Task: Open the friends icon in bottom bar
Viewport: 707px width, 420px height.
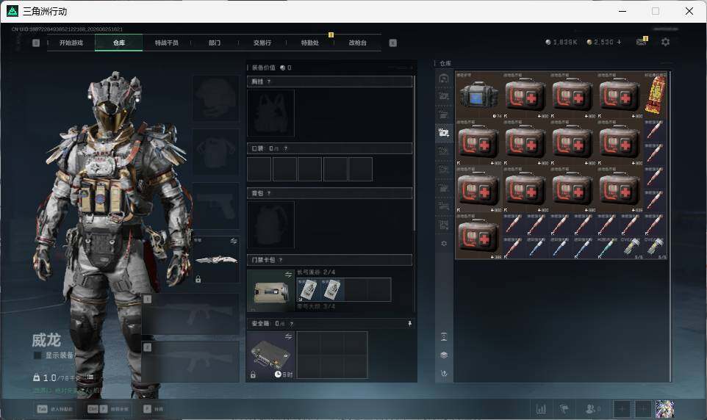Action: (592, 409)
